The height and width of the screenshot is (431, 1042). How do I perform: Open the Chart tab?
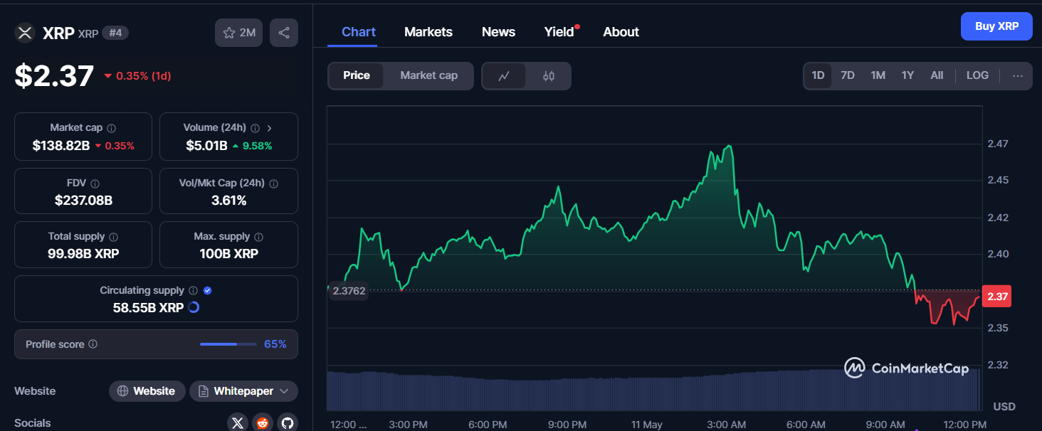[359, 32]
